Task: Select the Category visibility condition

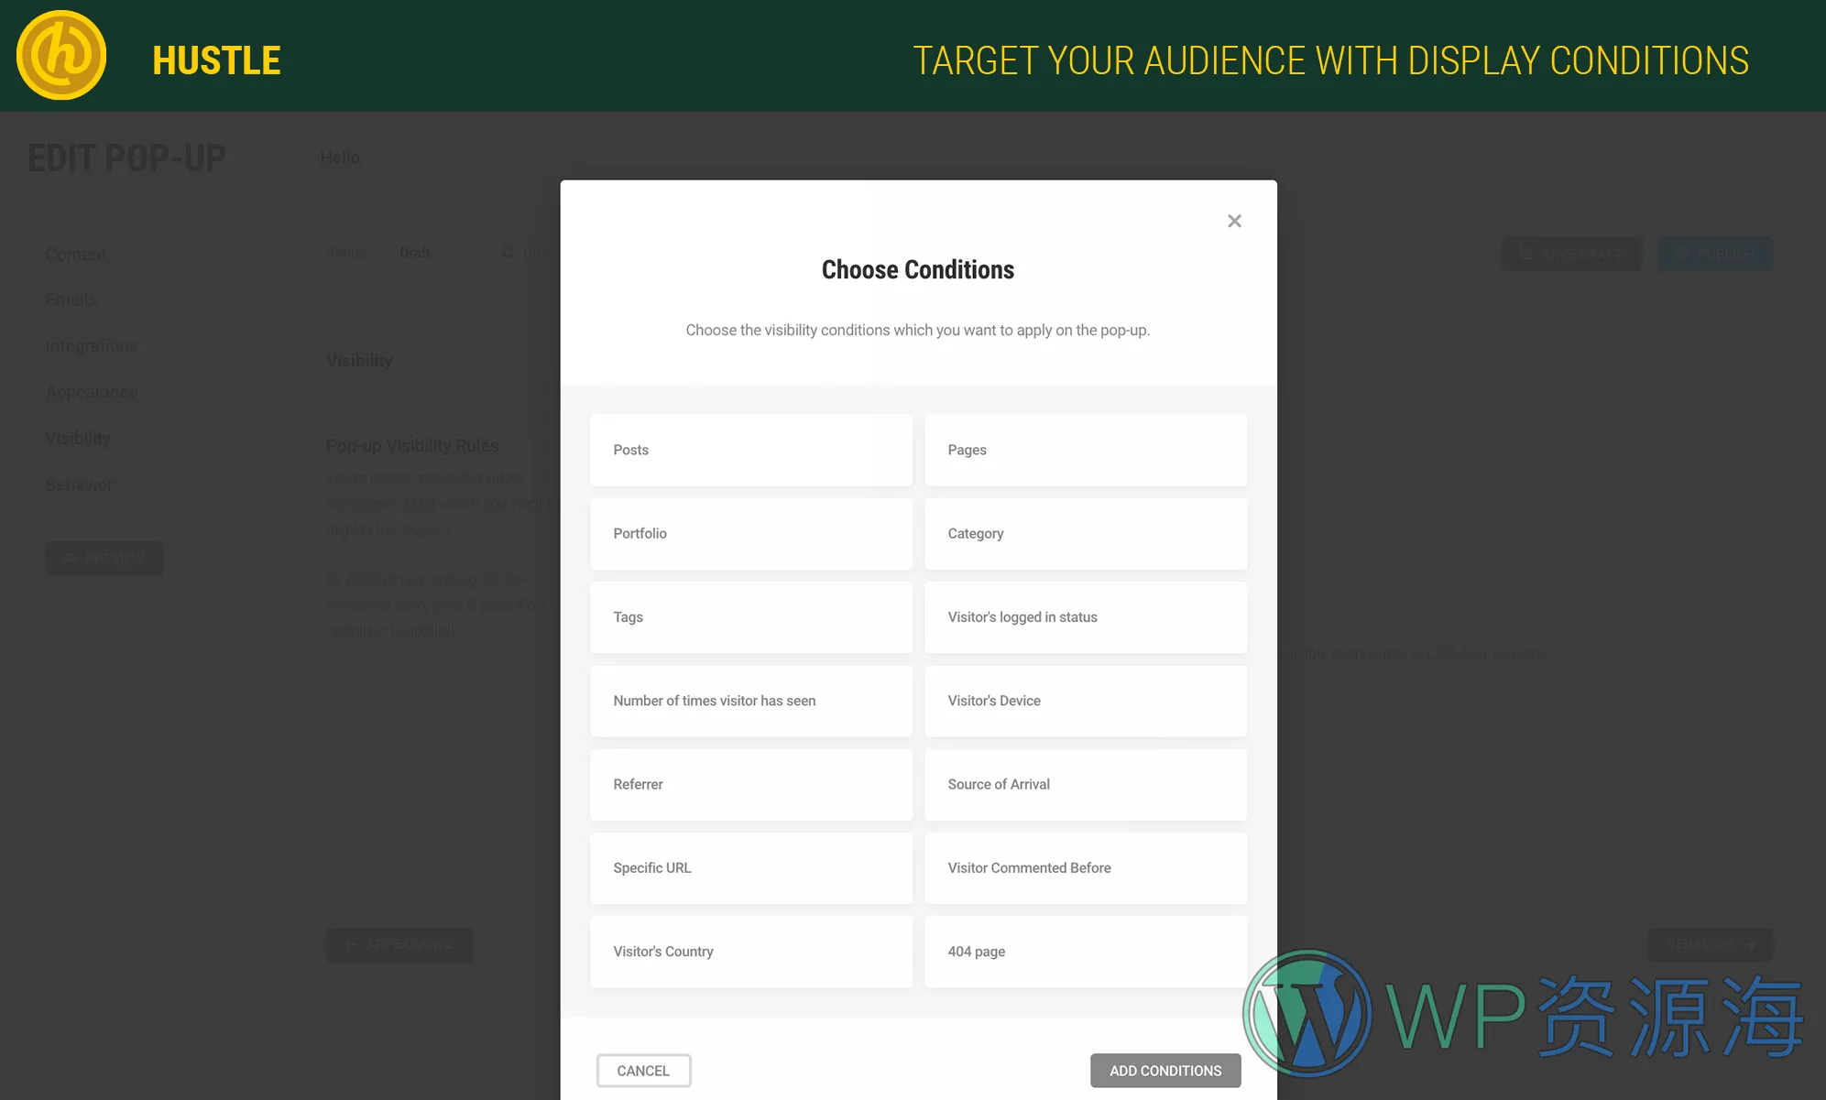Action: coord(1085,533)
